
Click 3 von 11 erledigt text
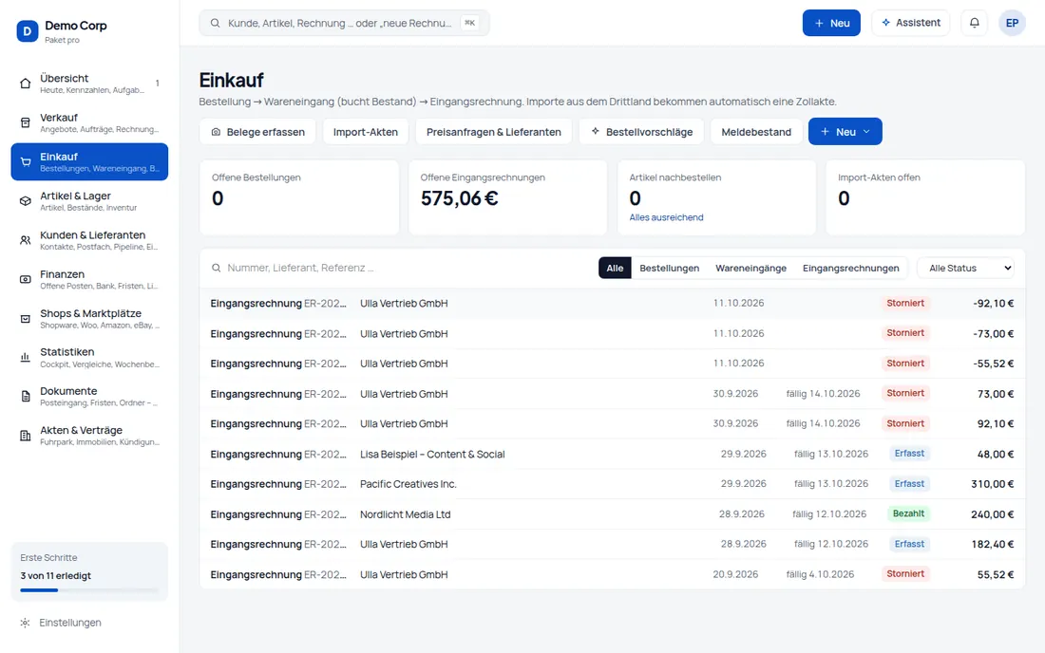55,576
